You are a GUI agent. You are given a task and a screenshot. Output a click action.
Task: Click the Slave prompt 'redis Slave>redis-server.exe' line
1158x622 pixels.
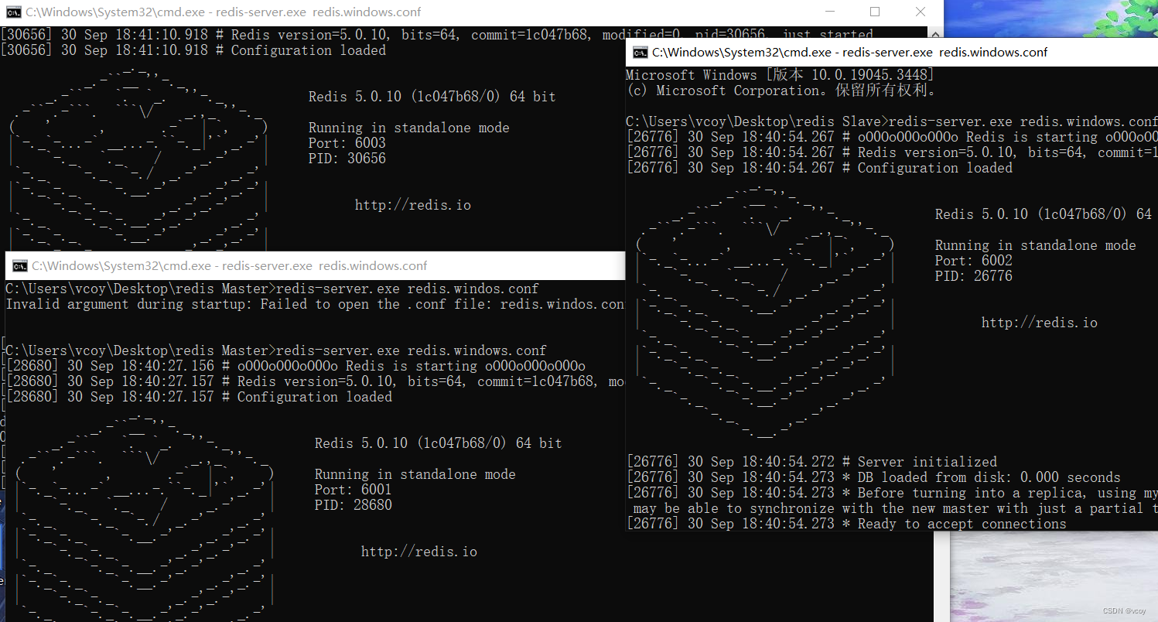click(892, 121)
